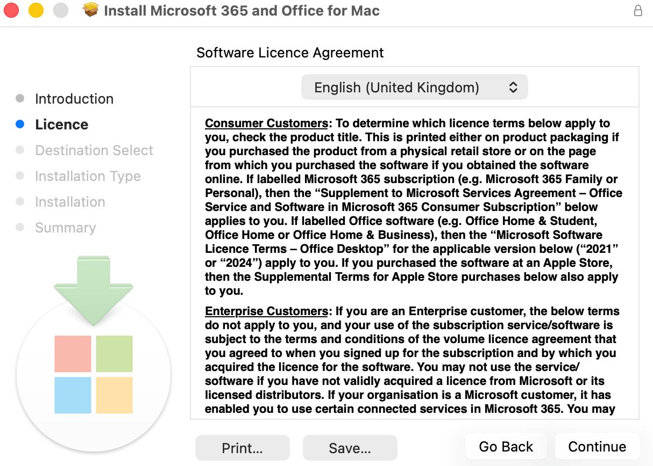Click the language dropdown up-down chevrons
The height and width of the screenshot is (466, 653).
513,88
